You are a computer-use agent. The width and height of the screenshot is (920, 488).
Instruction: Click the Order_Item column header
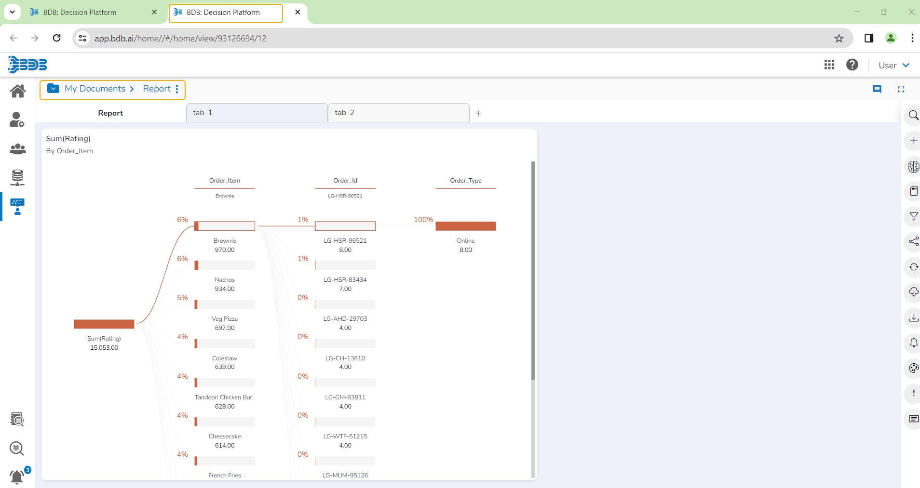tap(225, 181)
